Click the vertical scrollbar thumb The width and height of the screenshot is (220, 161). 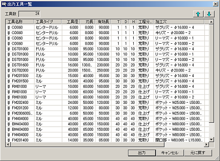click(211, 73)
